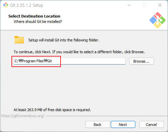Click the large Git logo in header
The image size is (168, 132).
pyautogui.click(x=158, y=20)
